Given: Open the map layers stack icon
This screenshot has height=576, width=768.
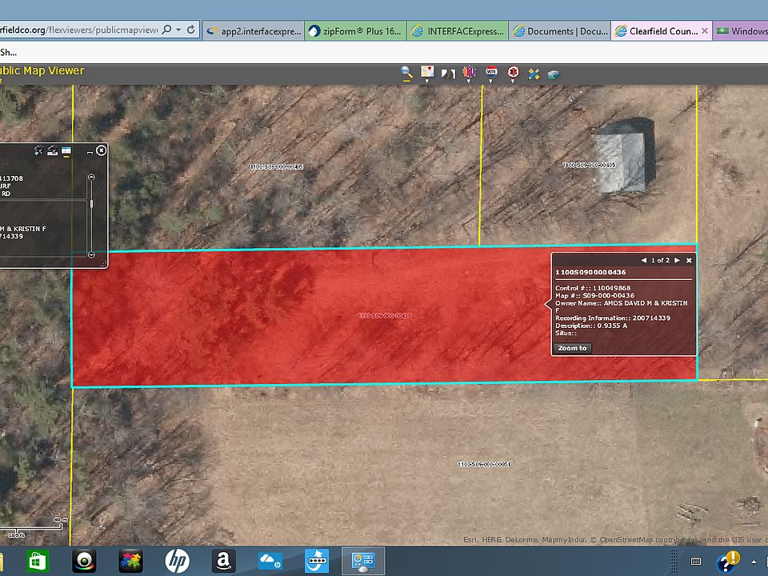Looking at the screenshot, I should pos(554,74).
